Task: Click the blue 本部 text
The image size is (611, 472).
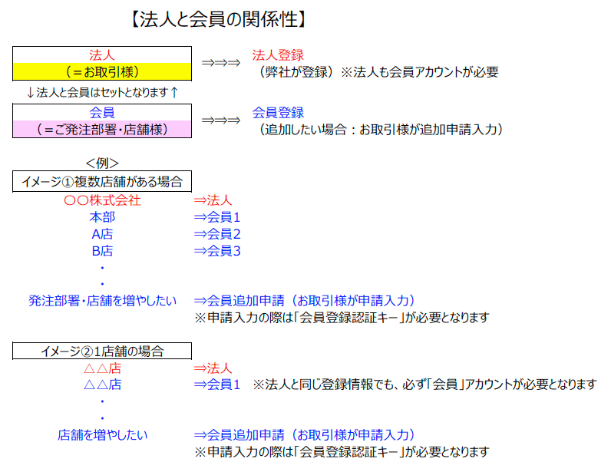Action: pos(102,216)
